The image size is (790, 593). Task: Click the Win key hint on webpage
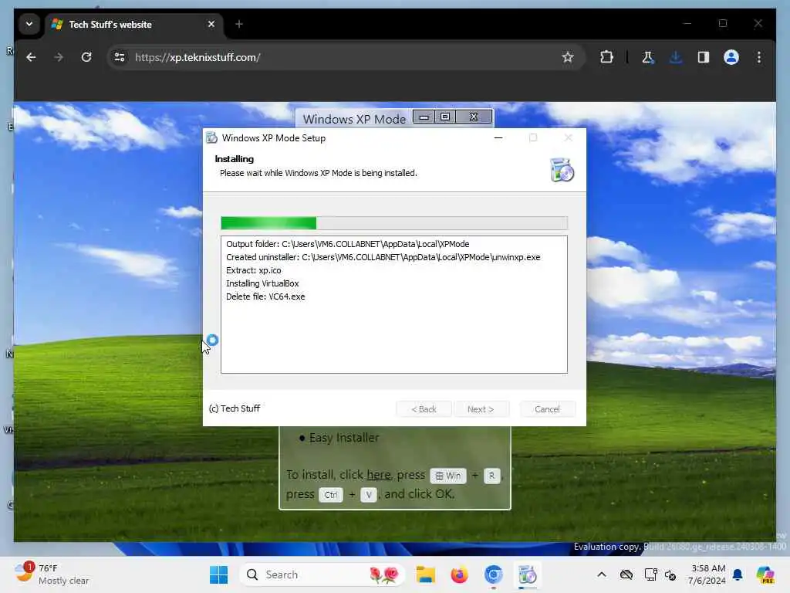coord(448,476)
